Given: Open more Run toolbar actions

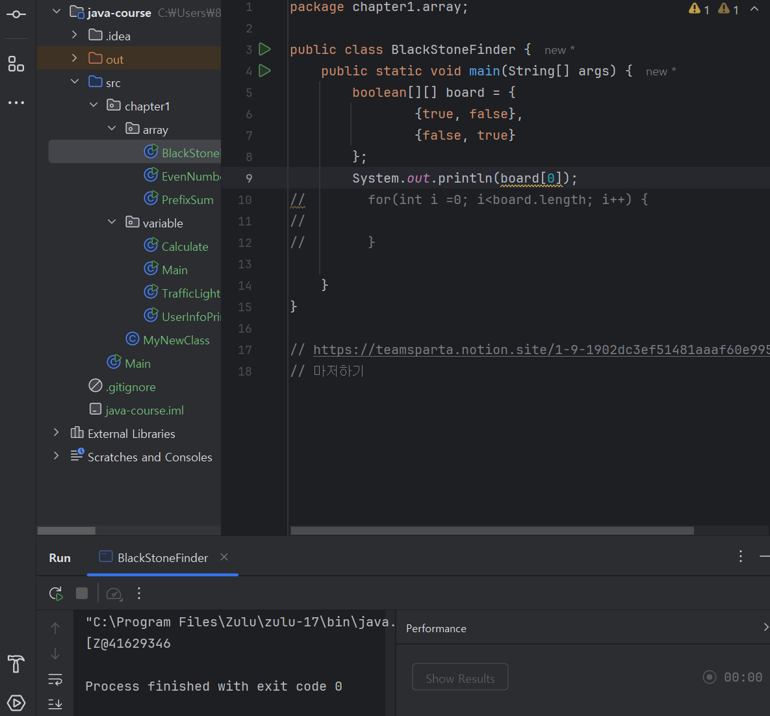Looking at the screenshot, I should point(139,593).
